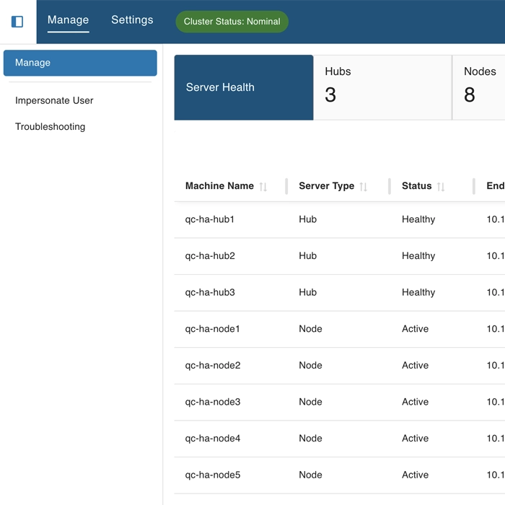This screenshot has width=505, height=505.
Task: Click Node type in qc-ha-node1 row
Action: click(x=310, y=329)
